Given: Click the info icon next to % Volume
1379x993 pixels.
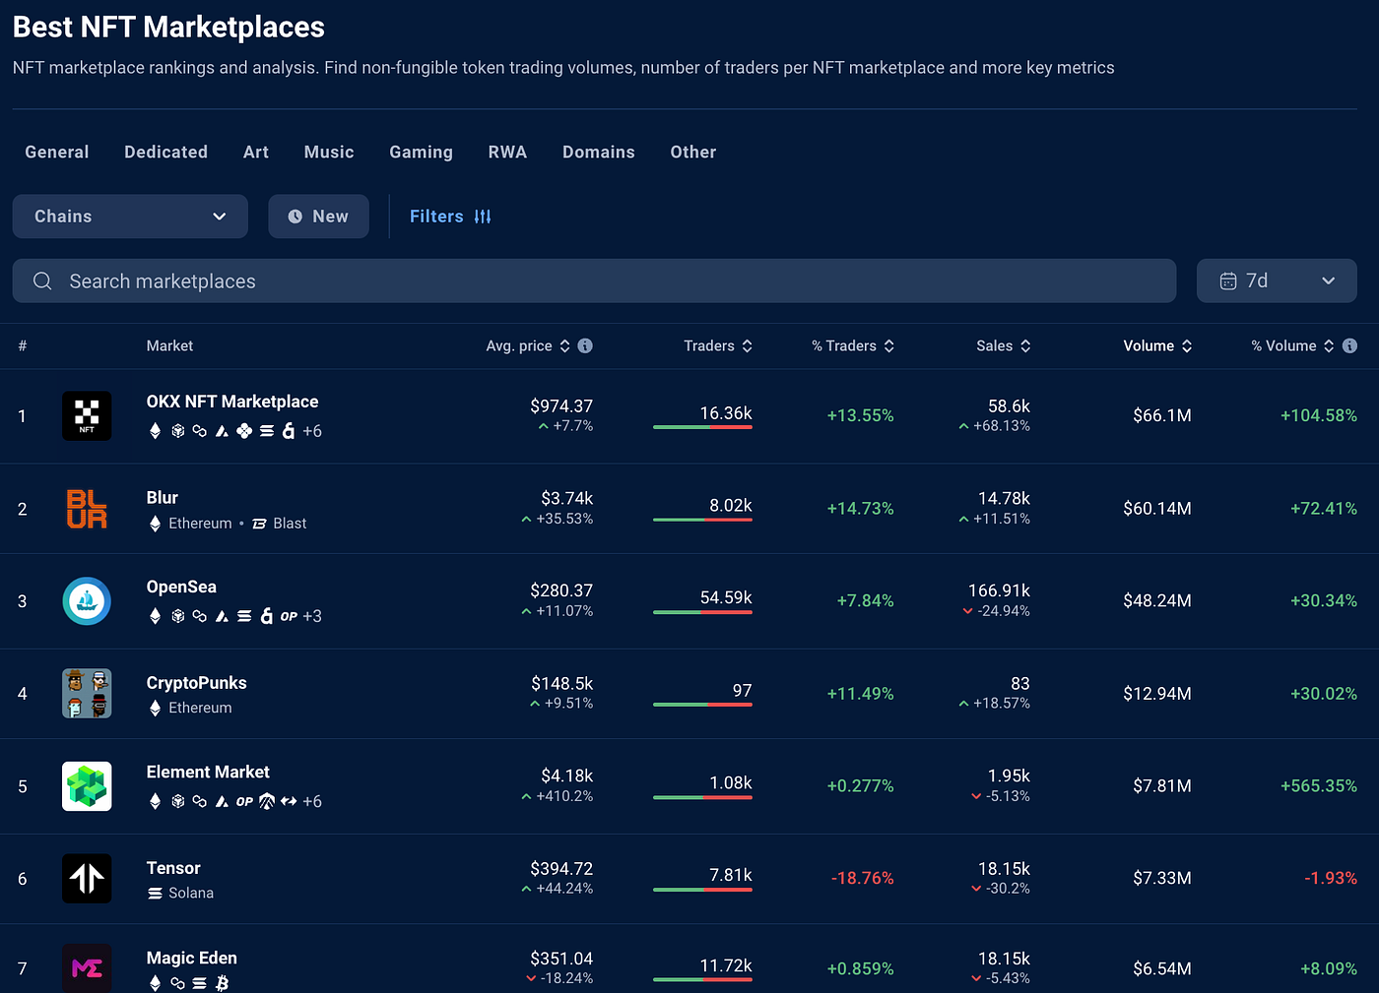Looking at the screenshot, I should [x=1349, y=345].
